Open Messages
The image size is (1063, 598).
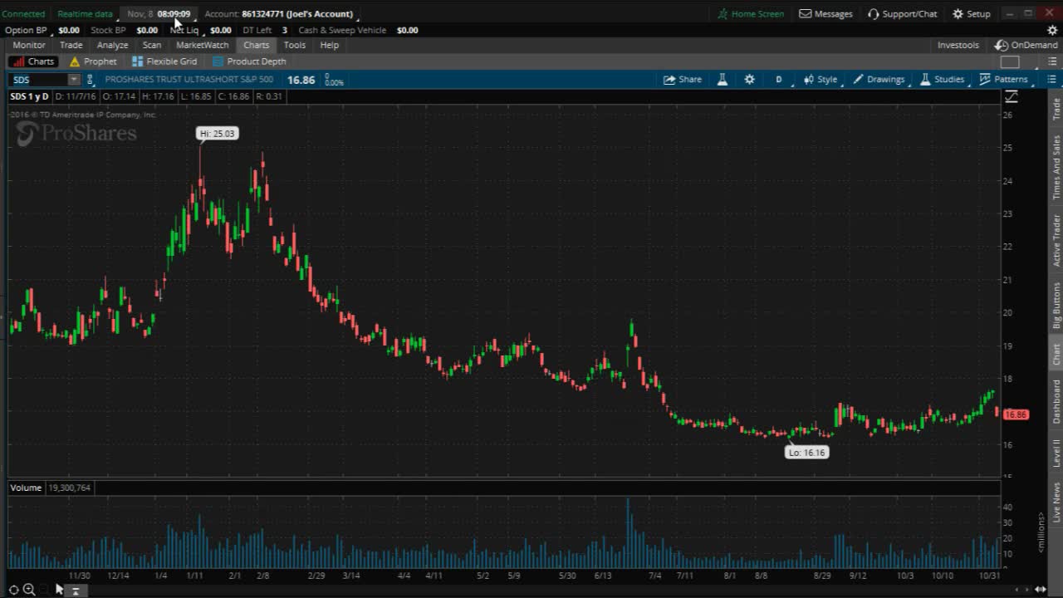pos(825,13)
